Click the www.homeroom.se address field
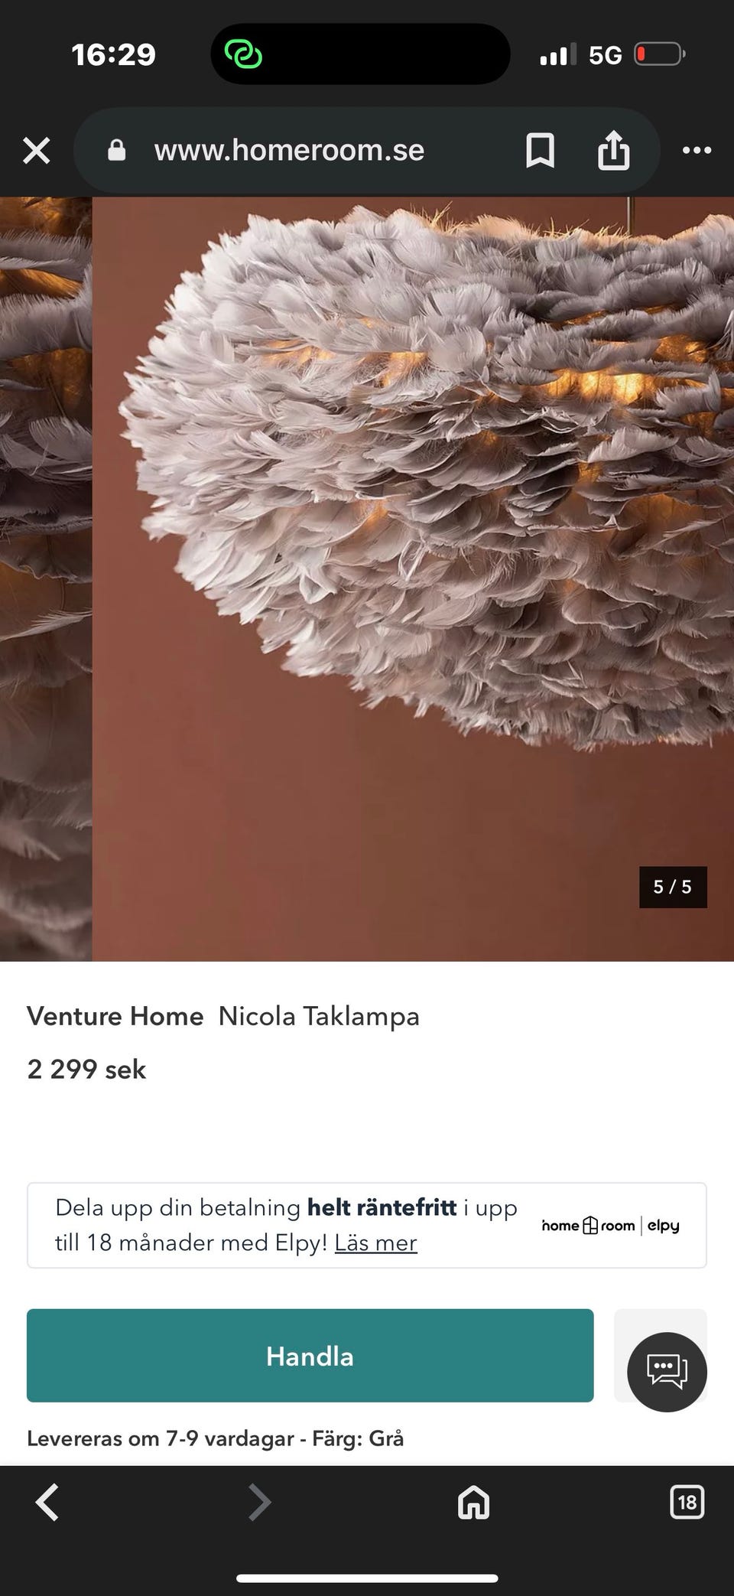Image resolution: width=734 pixels, height=1596 pixels. point(289,150)
